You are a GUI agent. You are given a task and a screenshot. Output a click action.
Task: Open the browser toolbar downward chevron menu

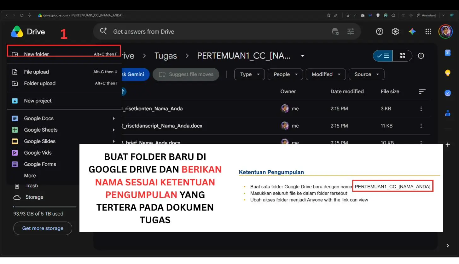point(444,15)
